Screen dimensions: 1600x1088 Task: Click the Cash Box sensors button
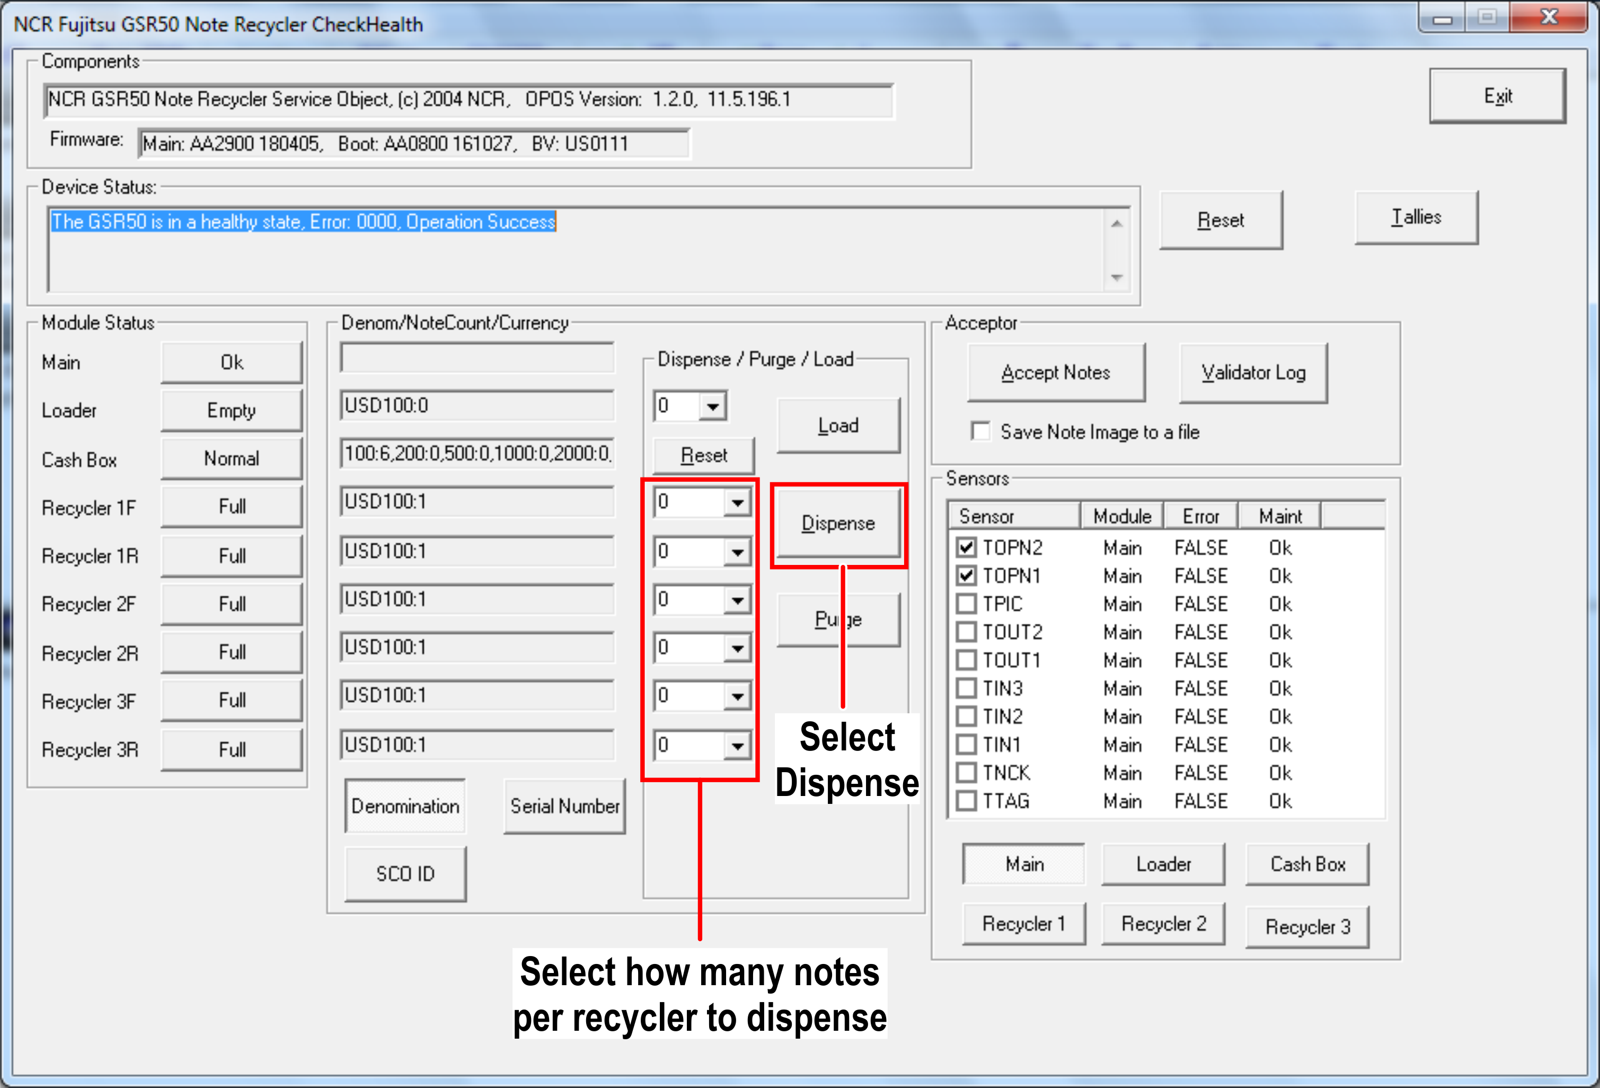tap(1307, 864)
